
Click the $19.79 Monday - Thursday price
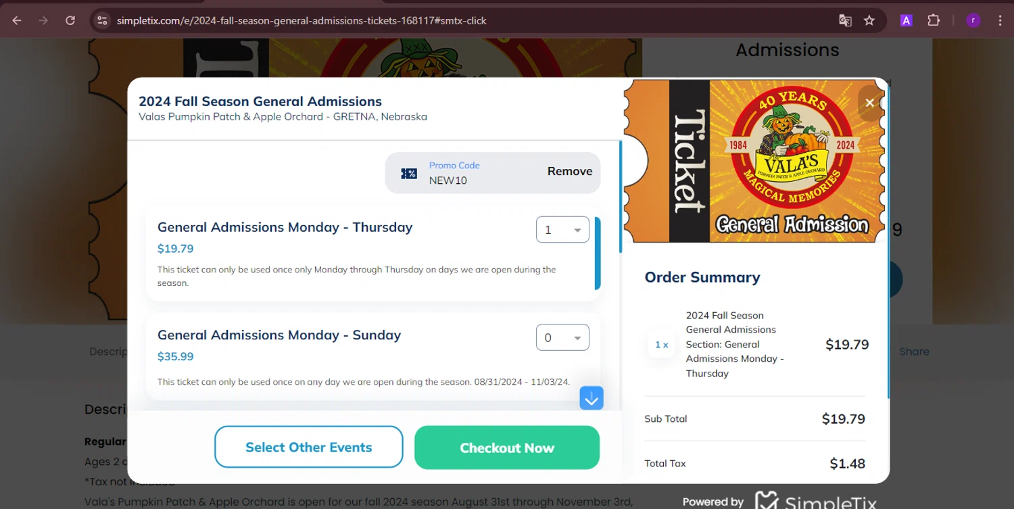coord(176,249)
